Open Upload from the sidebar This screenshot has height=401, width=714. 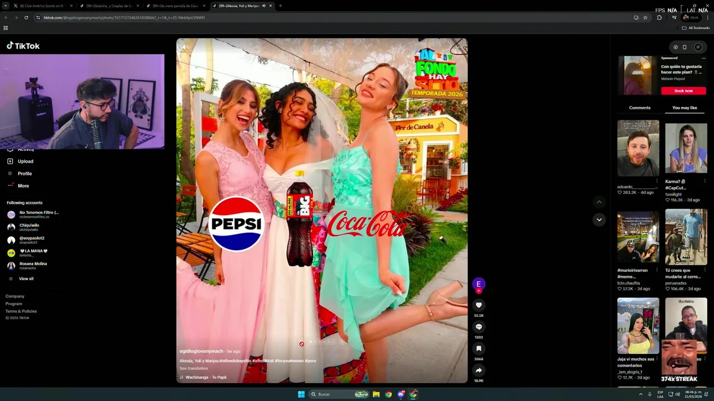click(25, 162)
